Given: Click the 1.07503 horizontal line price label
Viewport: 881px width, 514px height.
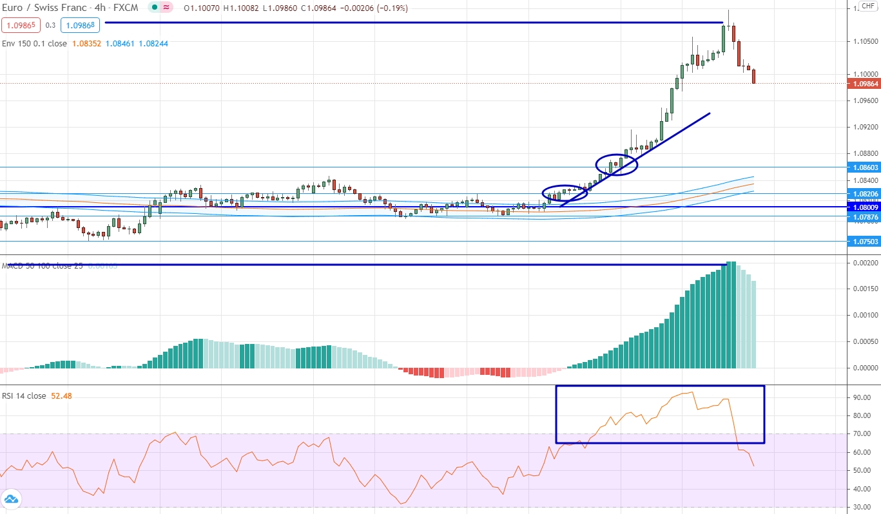Looking at the screenshot, I should (x=866, y=242).
